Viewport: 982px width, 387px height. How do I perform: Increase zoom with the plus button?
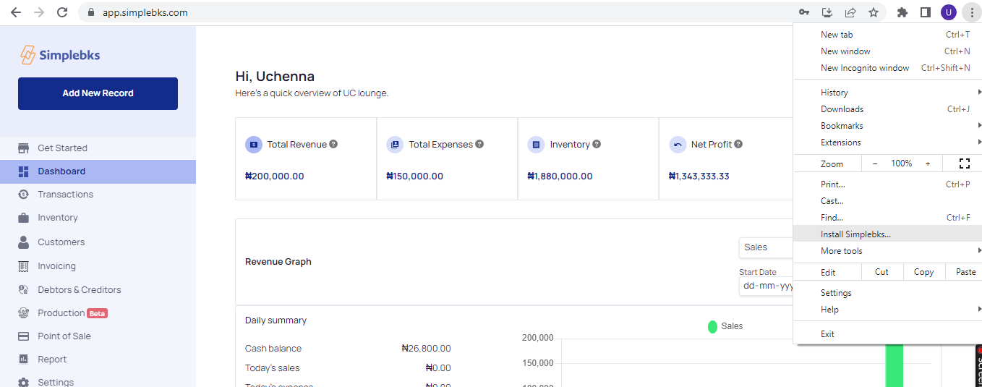(x=928, y=163)
